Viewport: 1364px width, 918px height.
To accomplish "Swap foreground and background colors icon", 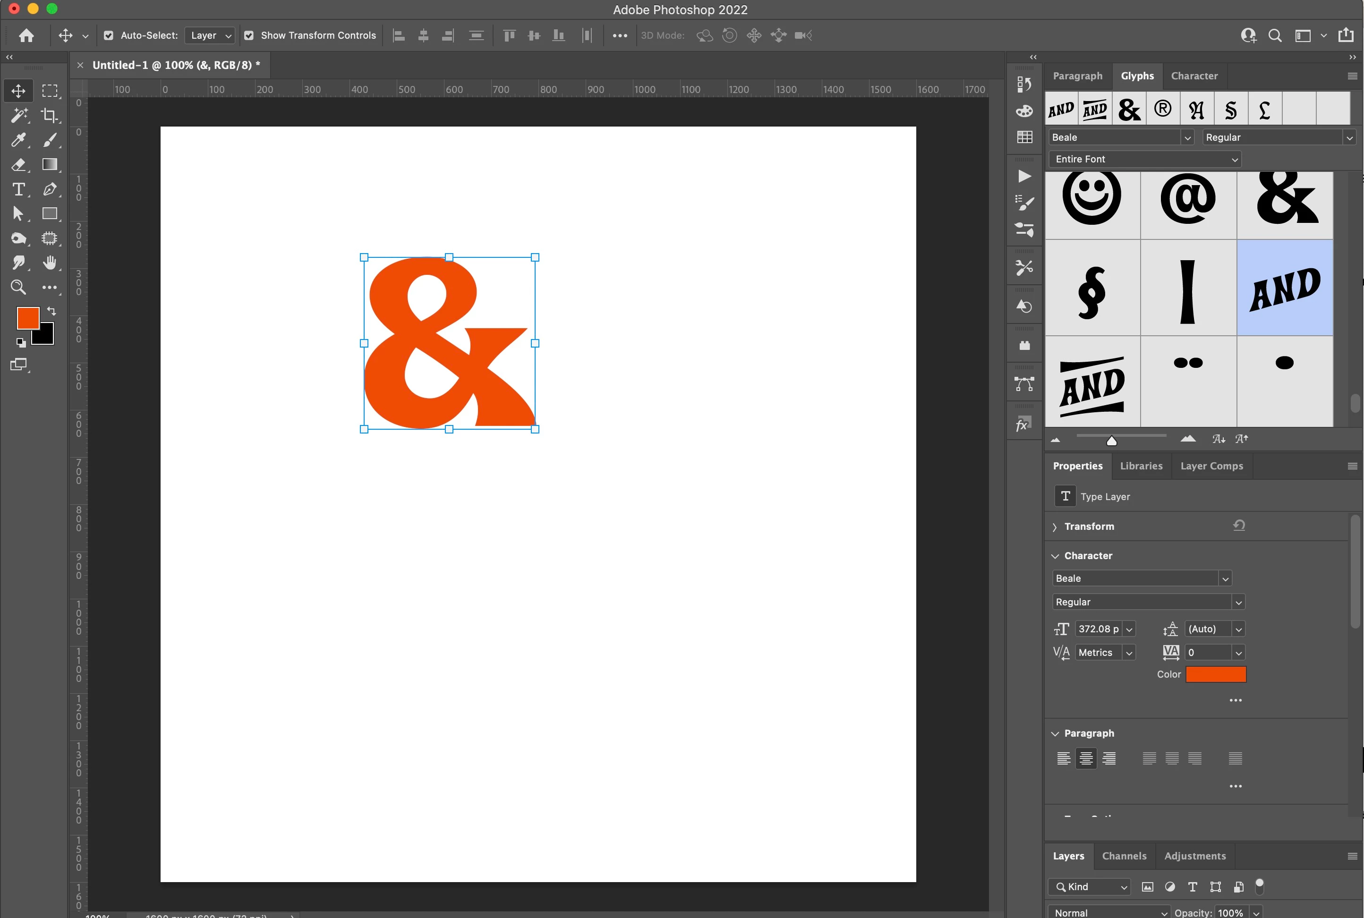I will 51,311.
